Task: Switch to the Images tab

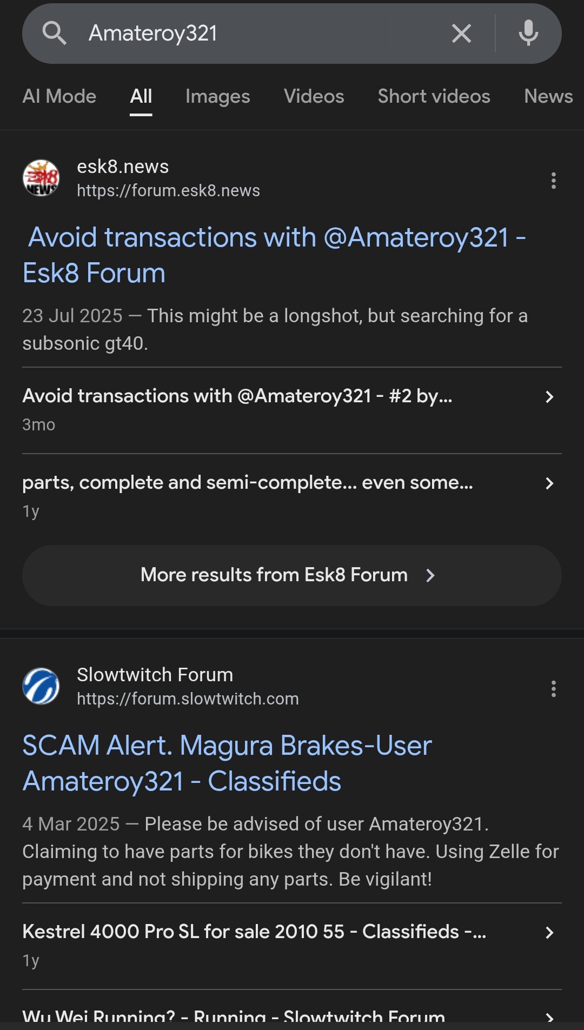Action: pos(217,96)
